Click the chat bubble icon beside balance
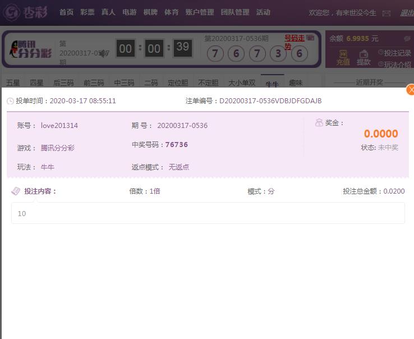The image size is (414, 339). pos(407,39)
